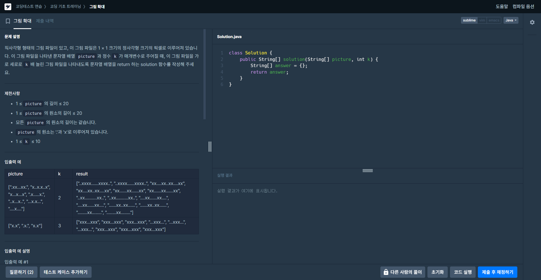Click 문제 설명 heading
Image resolution: width=541 pixels, height=280 pixels.
tap(12, 37)
